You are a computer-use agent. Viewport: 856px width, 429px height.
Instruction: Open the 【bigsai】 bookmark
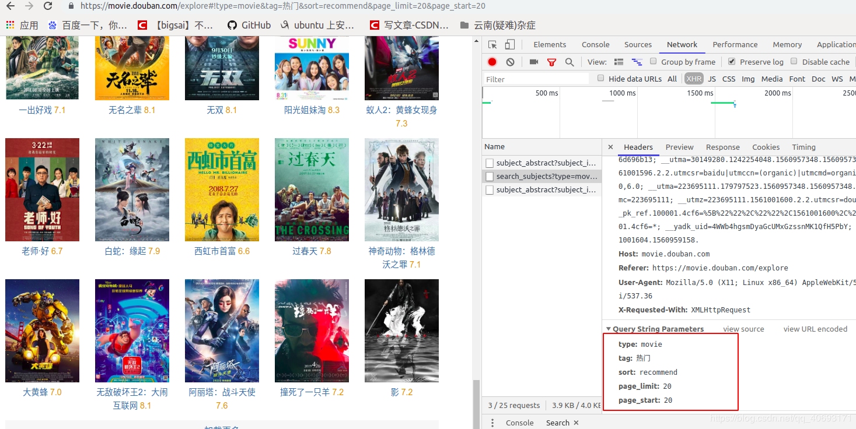(x=176, y=25)
